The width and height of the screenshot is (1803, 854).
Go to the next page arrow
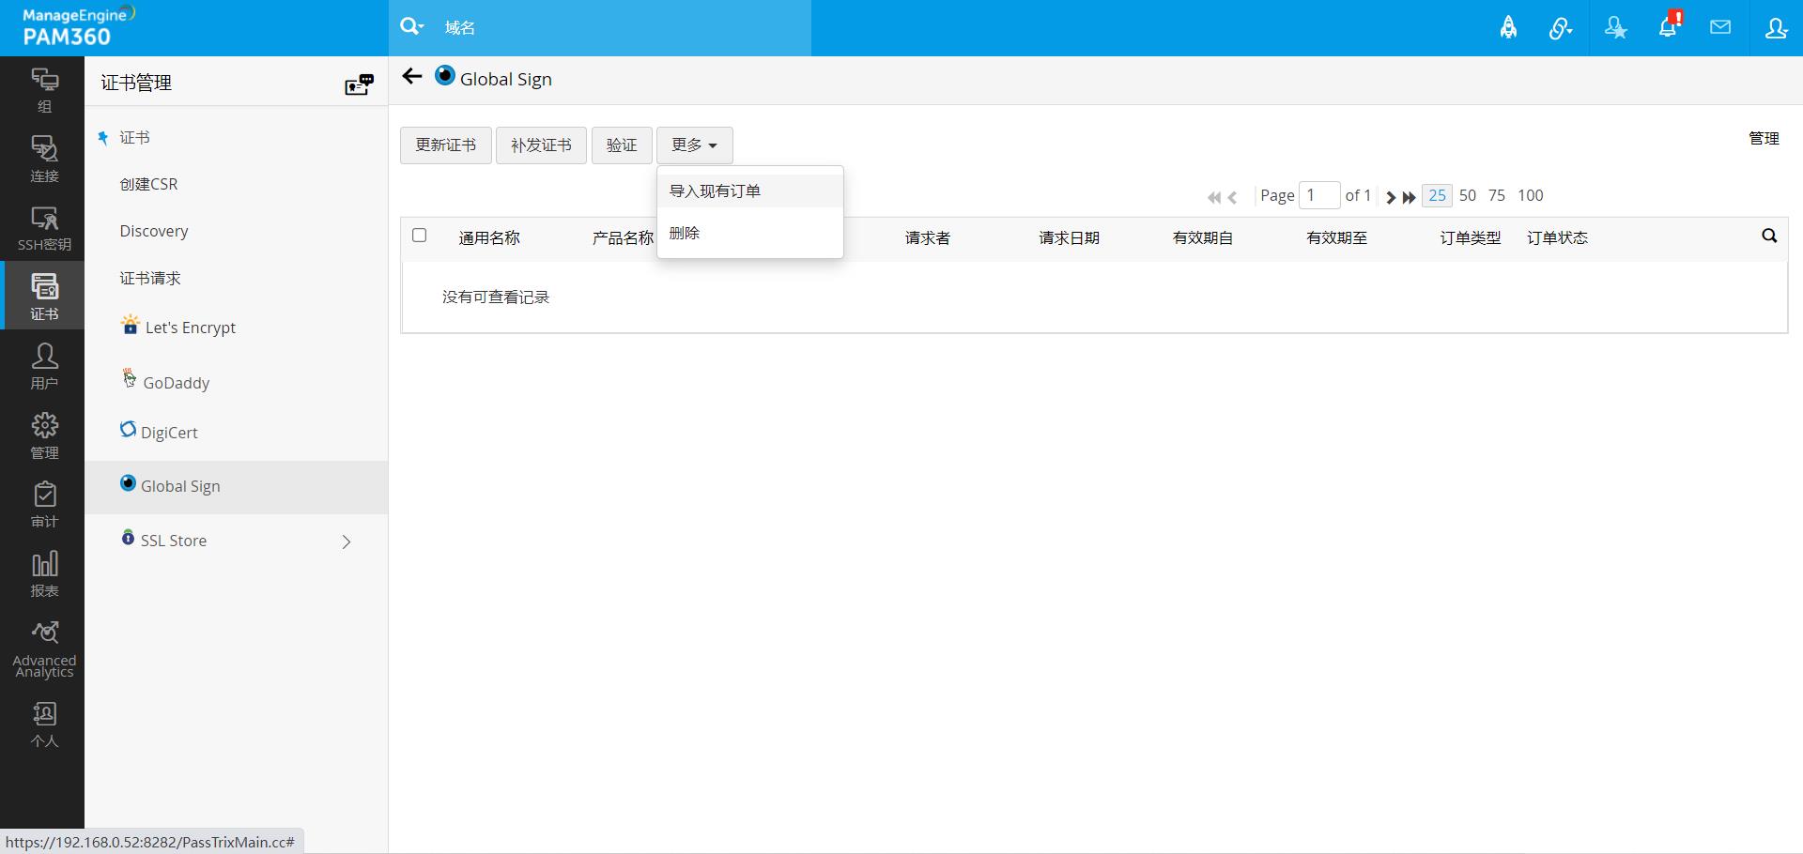click(1391, 197)
